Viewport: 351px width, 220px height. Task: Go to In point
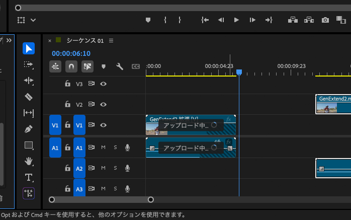(x=205, y=20)
